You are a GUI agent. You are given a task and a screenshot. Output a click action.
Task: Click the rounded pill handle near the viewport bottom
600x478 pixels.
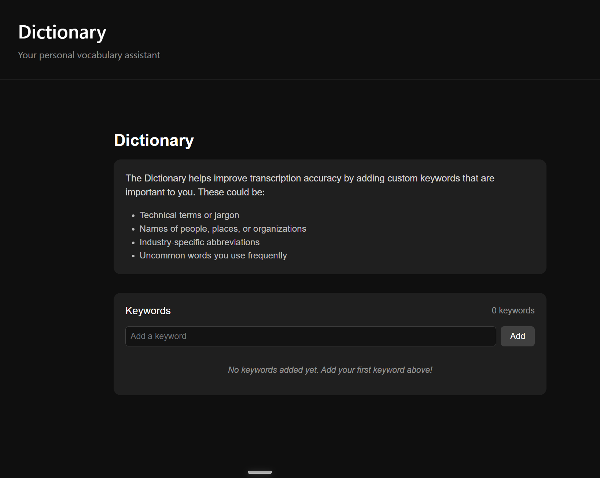click(x=260, y=473)
